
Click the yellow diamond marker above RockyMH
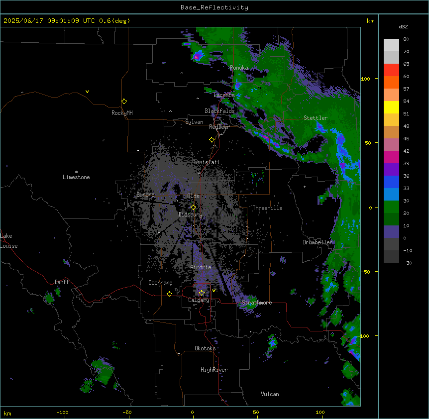coord(124,102)
